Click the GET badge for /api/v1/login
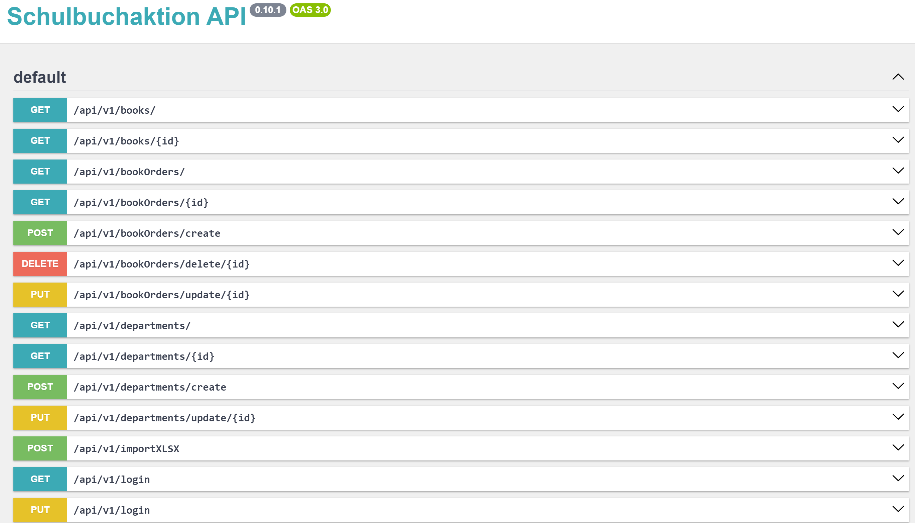The width and height of the screenshot is (915, 523). [40, 479]
